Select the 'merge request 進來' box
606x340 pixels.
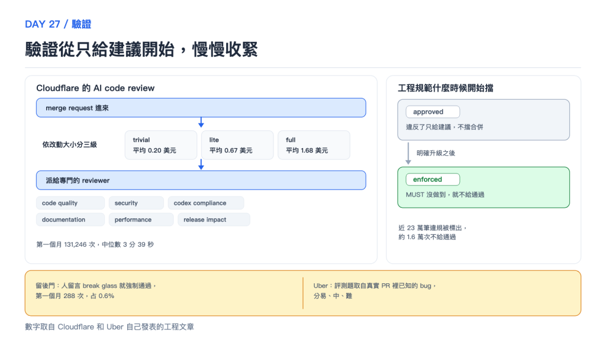(201, 108)
